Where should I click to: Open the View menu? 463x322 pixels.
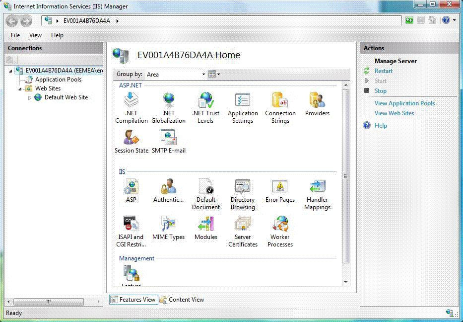(x=35, y=35)
